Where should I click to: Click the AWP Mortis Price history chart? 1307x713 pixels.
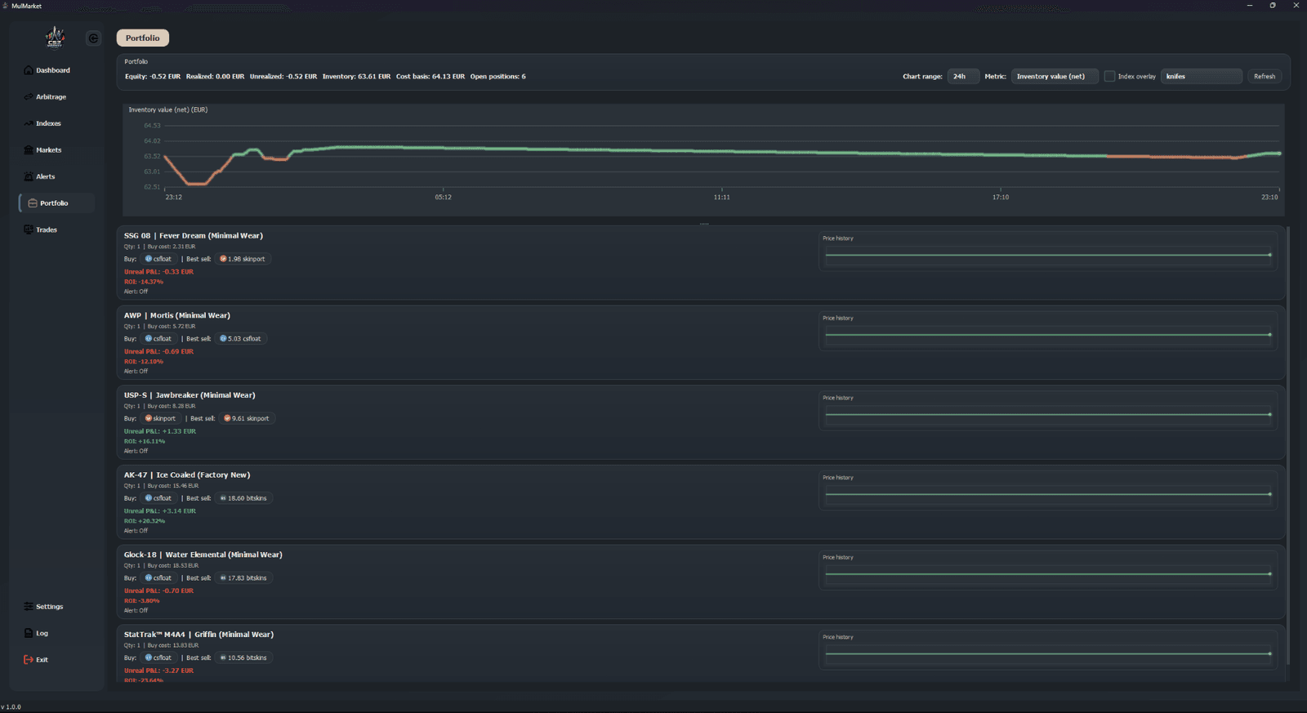pos(1048,335)
